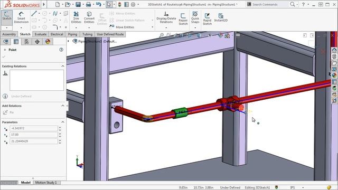
Task: Create a New document
Action: click(58, 4)
